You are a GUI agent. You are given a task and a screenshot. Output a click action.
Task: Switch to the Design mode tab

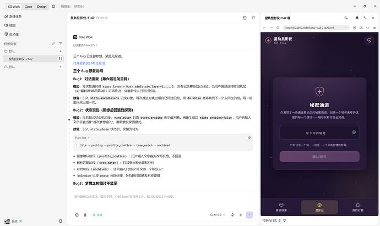pyautogui.click(x=42, y=7)
